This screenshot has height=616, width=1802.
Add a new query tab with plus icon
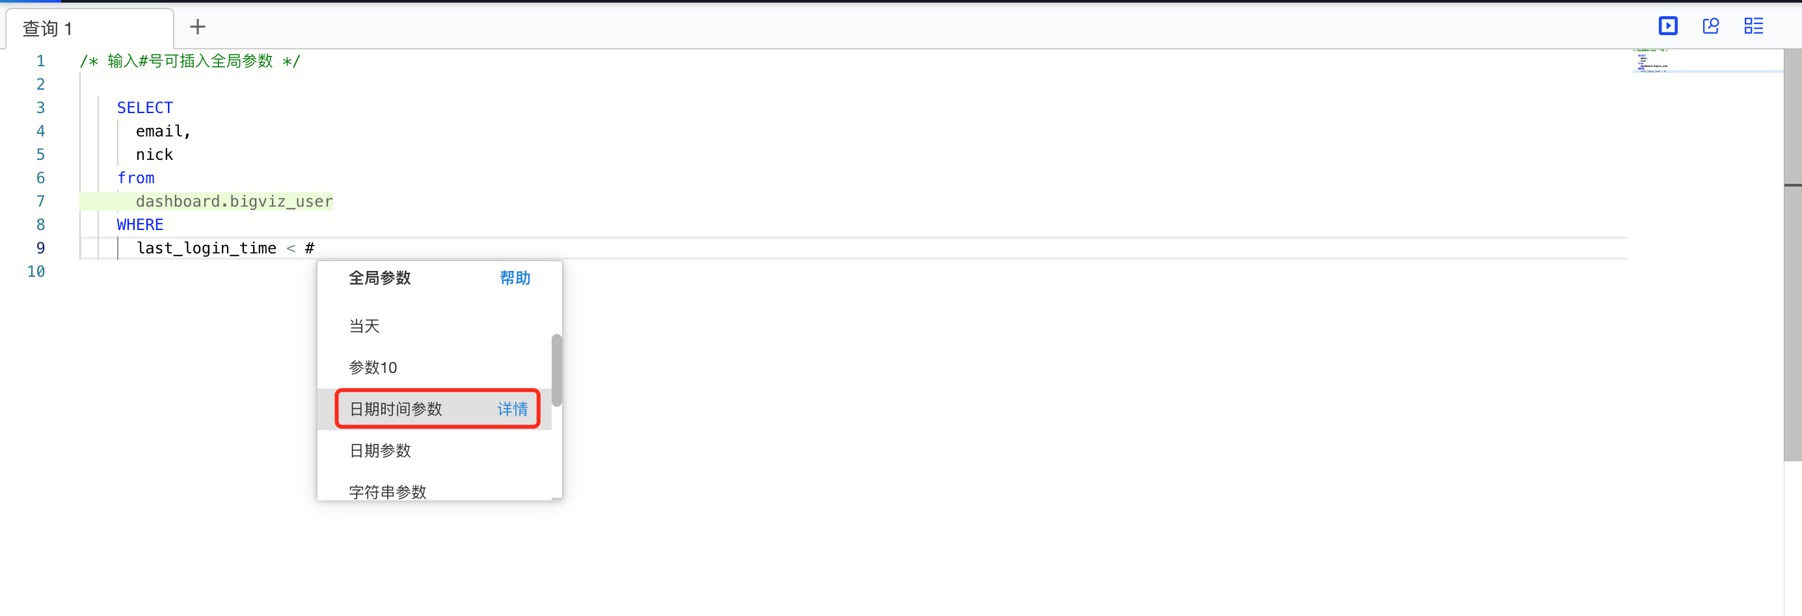click(198, 27)
